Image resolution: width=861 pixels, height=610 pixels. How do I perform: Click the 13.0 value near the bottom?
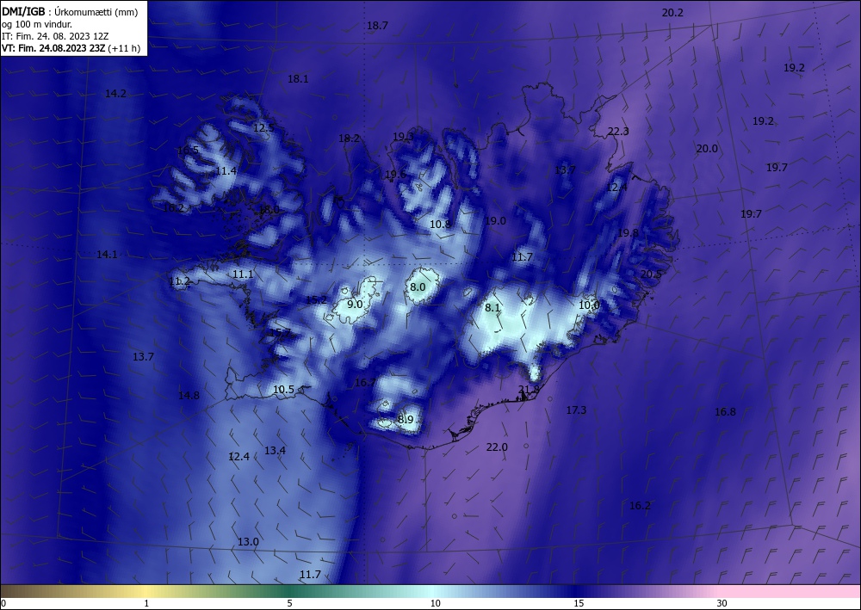point(248,541)
